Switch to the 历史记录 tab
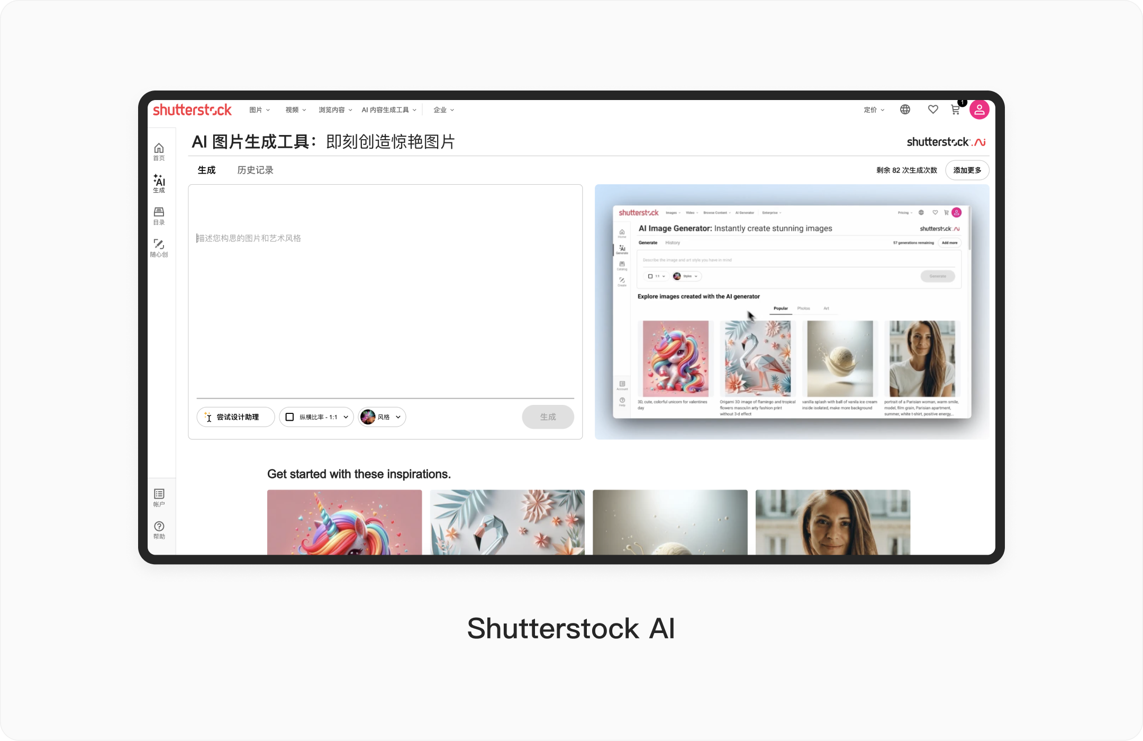 tap(255, 170)
